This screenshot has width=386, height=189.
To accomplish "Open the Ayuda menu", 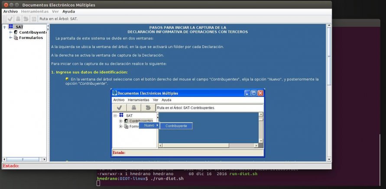I will (69, 11).
